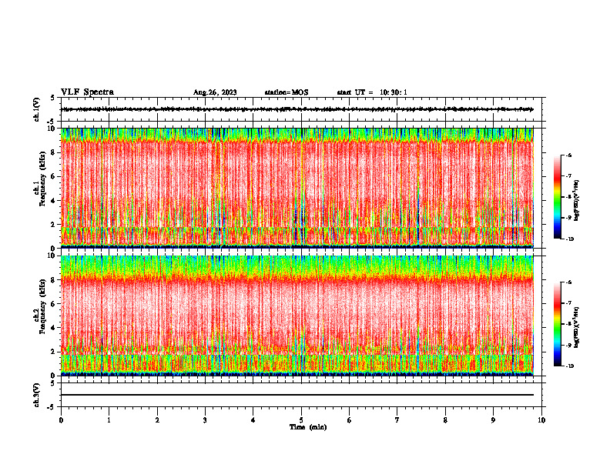Click the "2" time axis tick label
The height and width of the screenshot is (471, 610).
(157, 420)
